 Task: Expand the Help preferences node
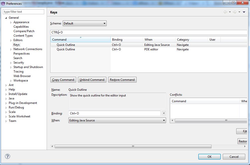pyautogui.click(x=6, y=90)
